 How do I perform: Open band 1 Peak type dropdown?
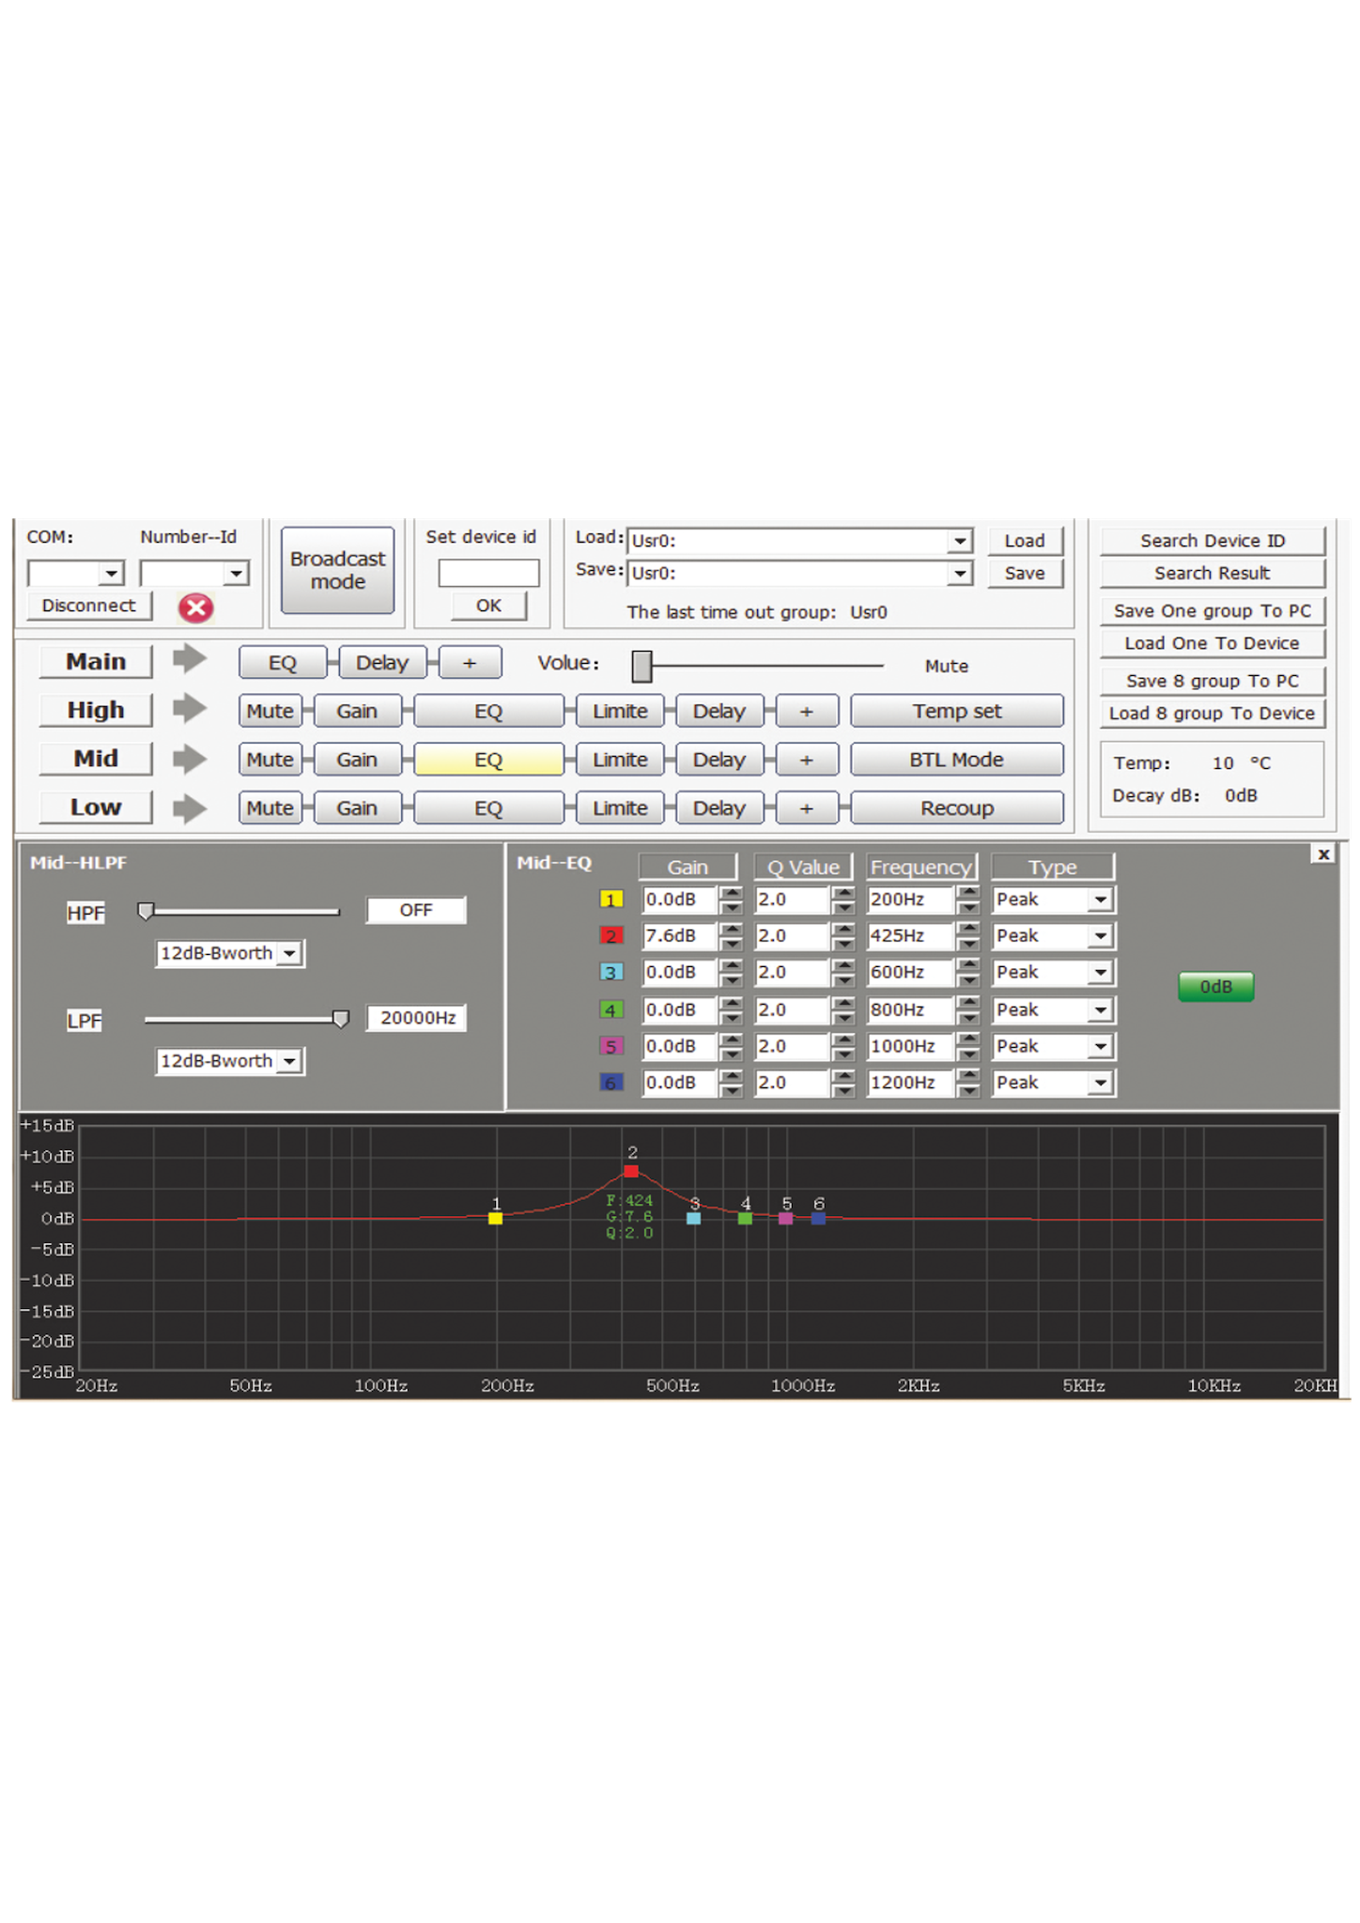pyautogui.click(x=1100, y=900)
